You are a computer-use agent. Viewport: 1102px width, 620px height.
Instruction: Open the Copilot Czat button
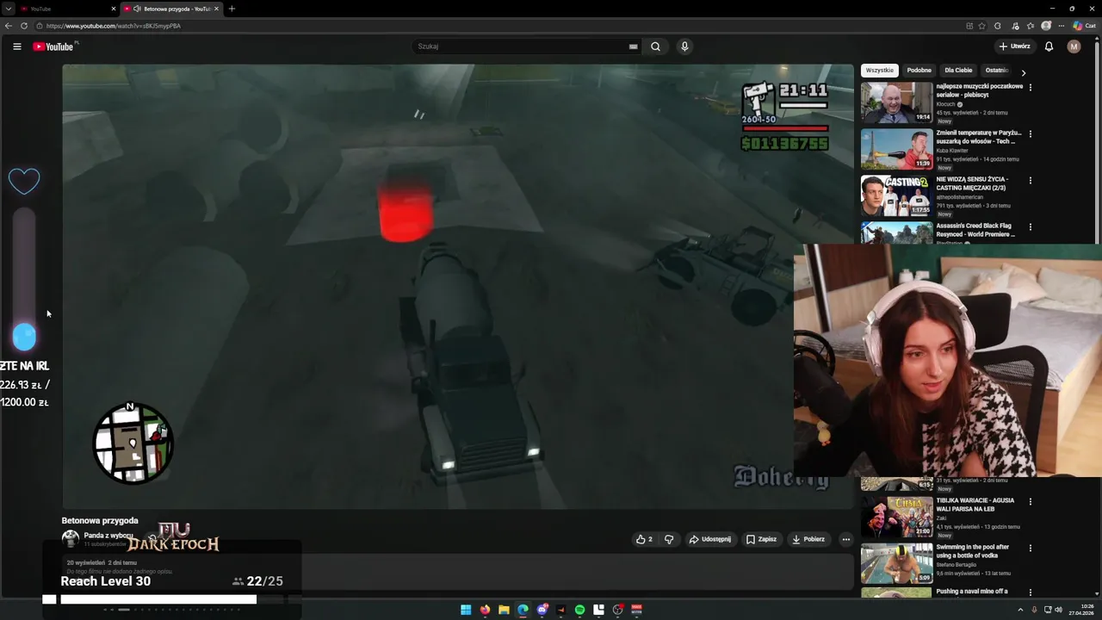(1084, 26)
